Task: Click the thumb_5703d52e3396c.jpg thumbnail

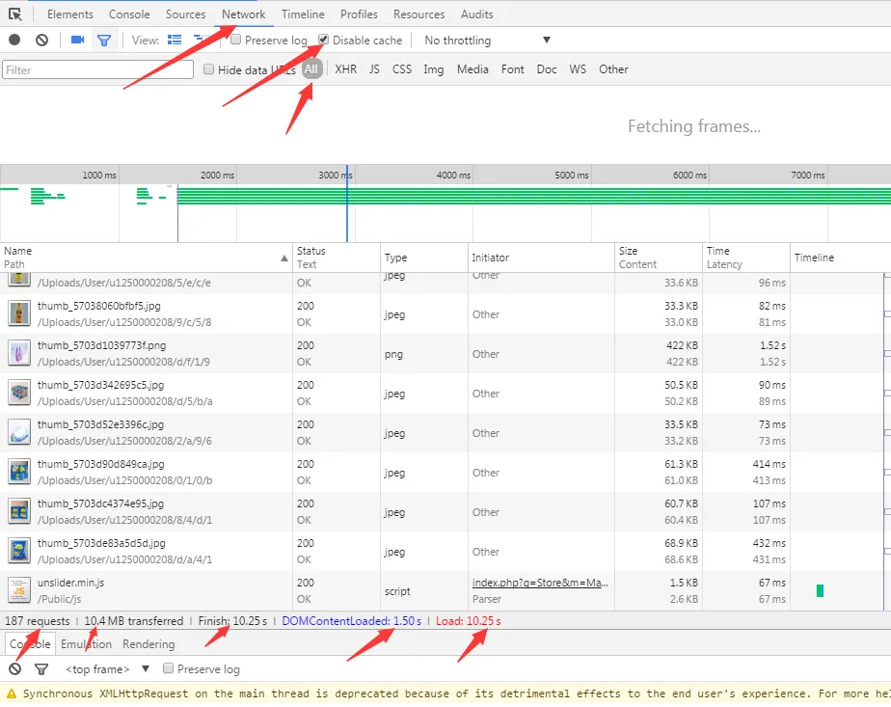Action: pyautogui.click(x=19, y=432)
